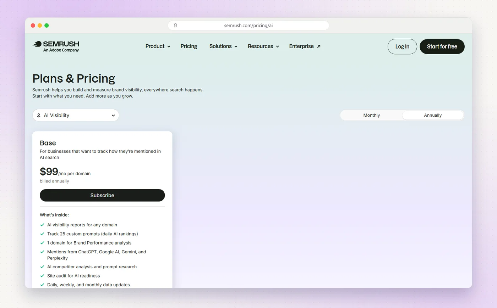Click the 'billed annually' text

coord(54,181)
